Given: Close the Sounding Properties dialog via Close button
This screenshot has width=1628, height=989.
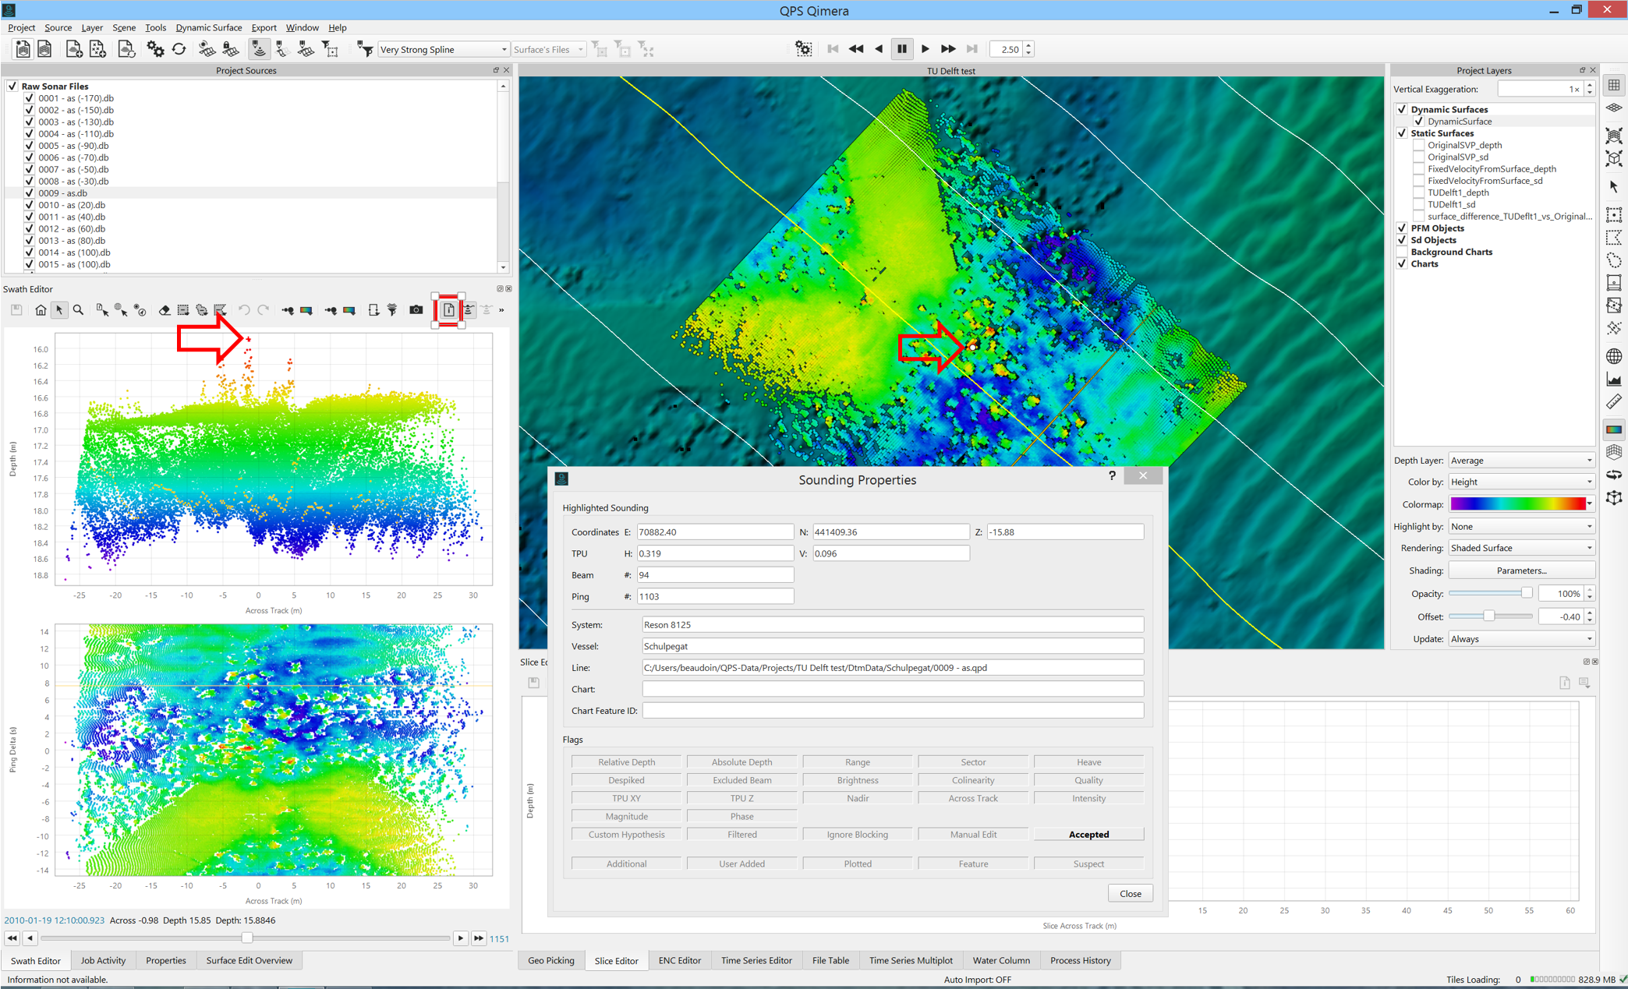Looking at the screenshot, I should (1130, 894).
